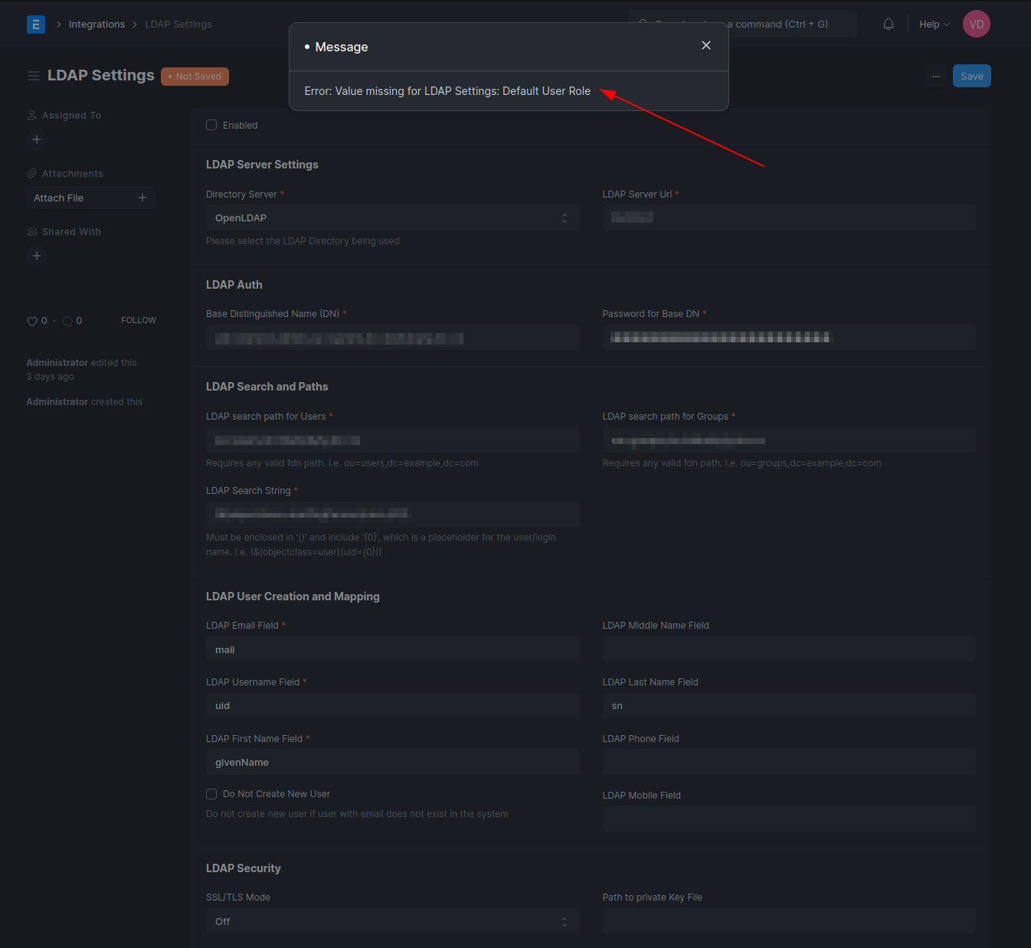The image size is (1031, 948).
Task: Check the Do Not Create New User option
Action: tap(211, 794)
